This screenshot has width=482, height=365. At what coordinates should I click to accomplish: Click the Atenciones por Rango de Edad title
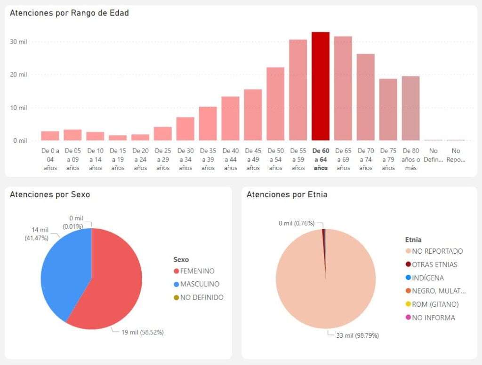click(x=69, y=13)
